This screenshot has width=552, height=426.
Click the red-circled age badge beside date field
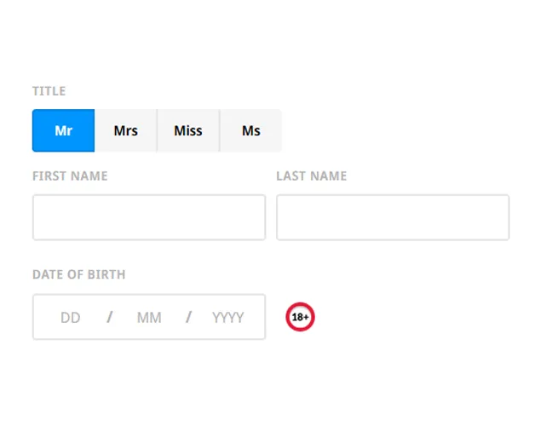[x=300, y=317]
